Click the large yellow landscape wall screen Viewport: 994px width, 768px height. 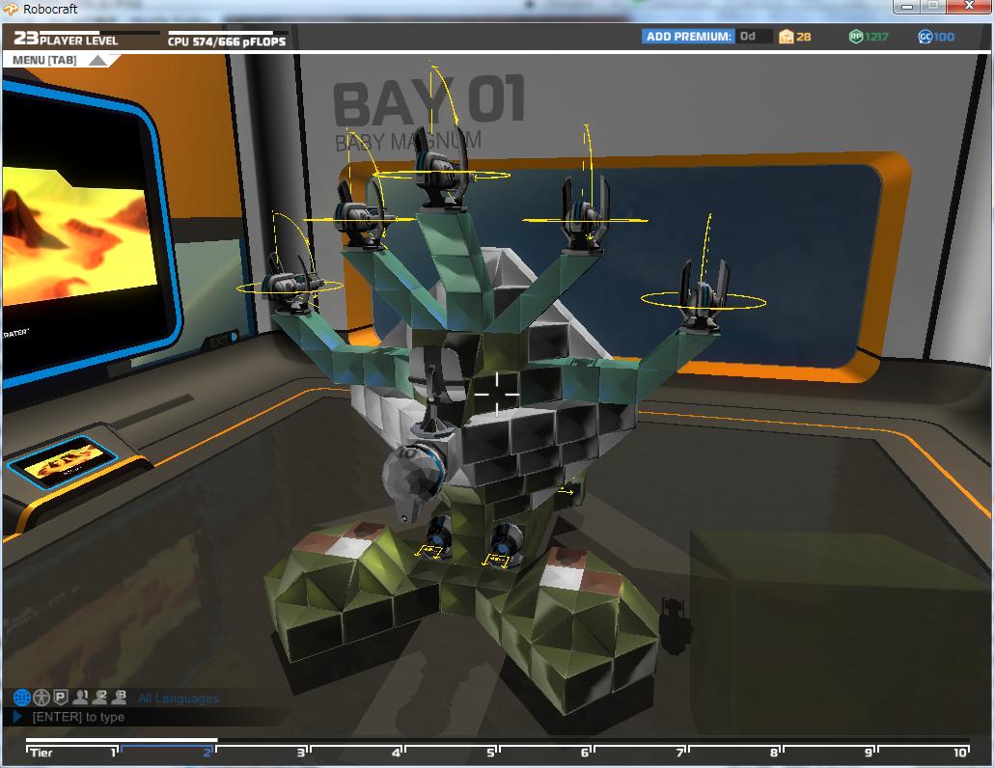point(79,234)
